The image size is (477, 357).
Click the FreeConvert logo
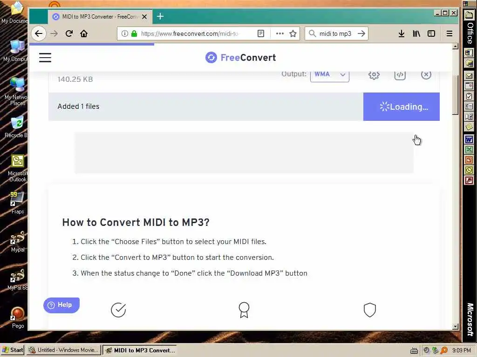[240, 57]
